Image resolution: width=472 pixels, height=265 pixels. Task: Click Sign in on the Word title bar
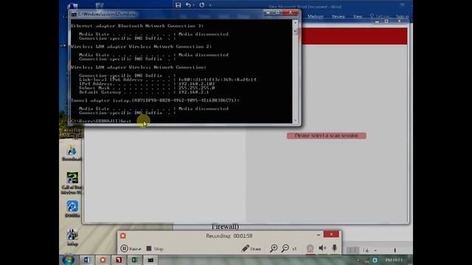pos(403,16)
